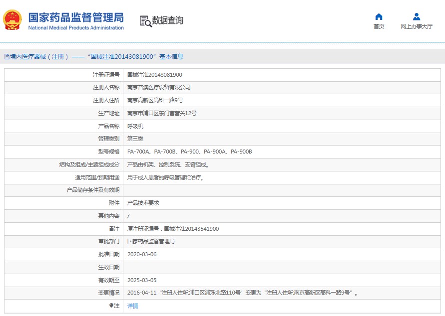Click the bullet icon beside 注
This screenshot has width=445, height=316.
click(111, 306)
